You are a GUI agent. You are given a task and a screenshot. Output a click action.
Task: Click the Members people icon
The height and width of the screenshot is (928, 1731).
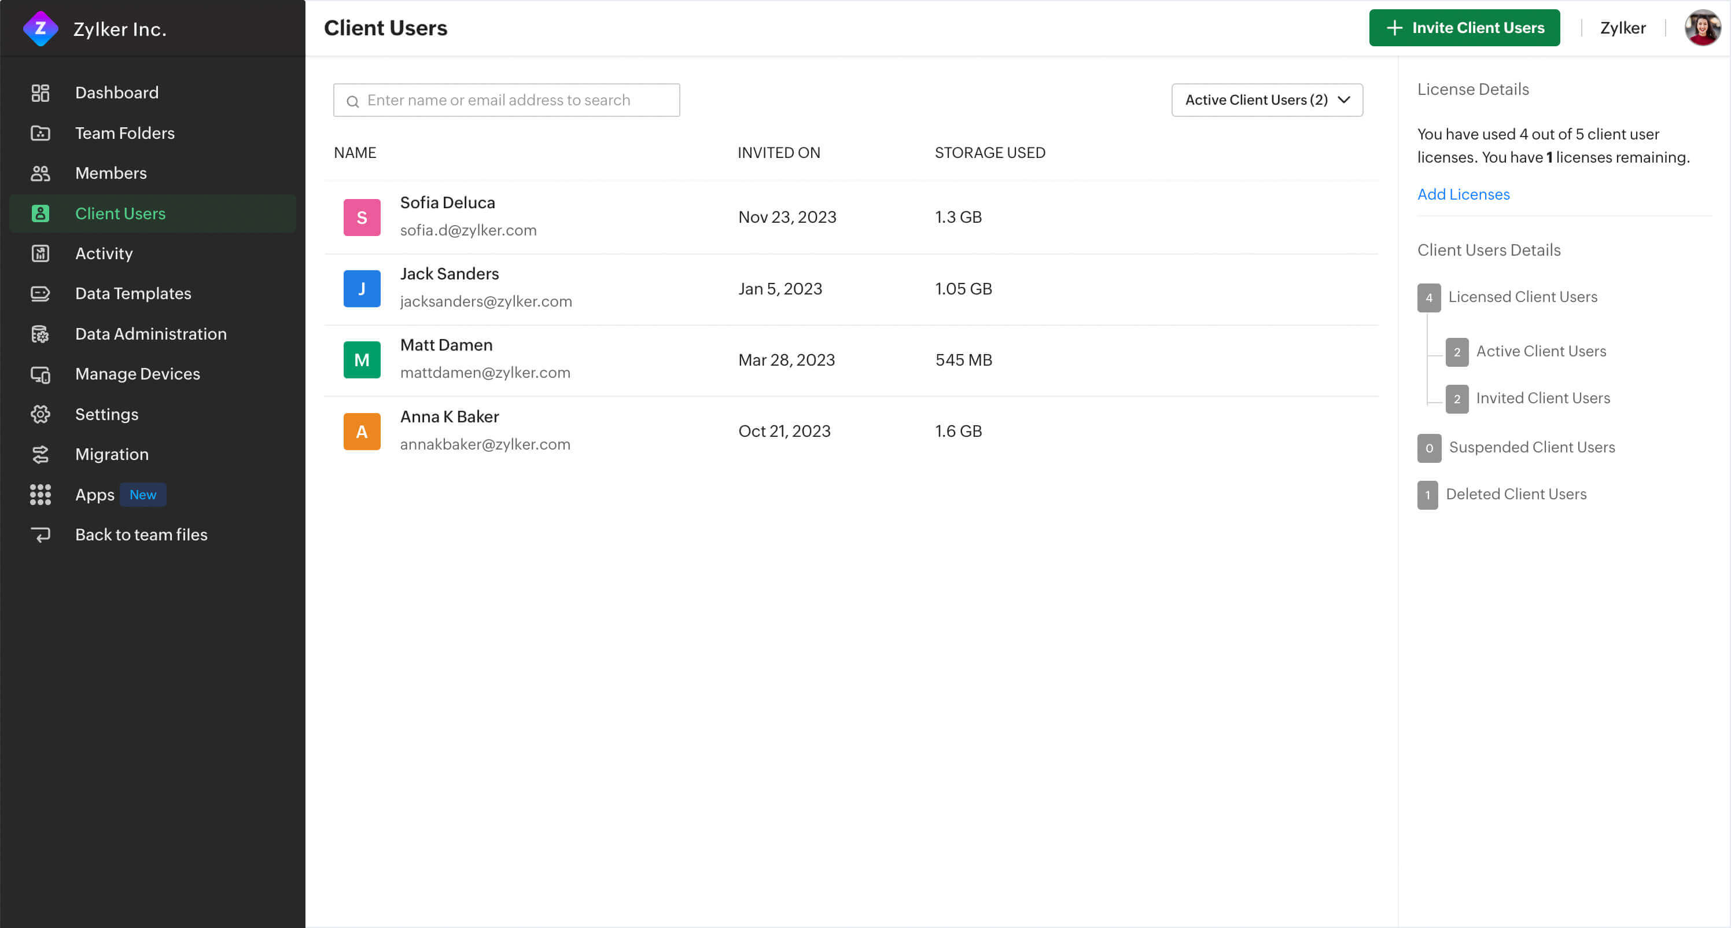[x=40, y=174]
